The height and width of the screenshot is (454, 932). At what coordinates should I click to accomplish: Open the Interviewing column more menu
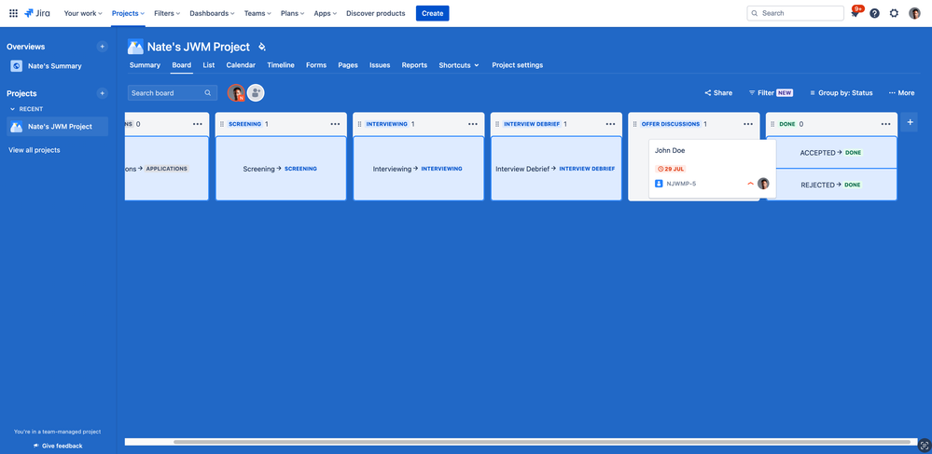(x=473, y=124)
